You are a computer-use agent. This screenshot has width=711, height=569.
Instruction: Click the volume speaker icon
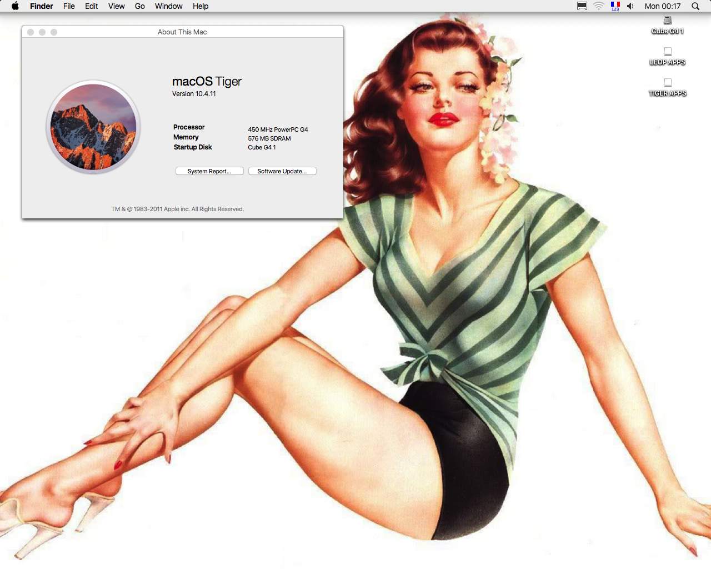pos(630,6)
